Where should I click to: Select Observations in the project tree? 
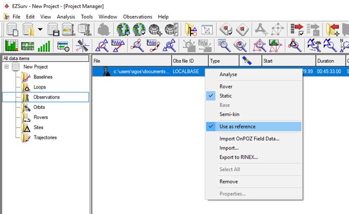tap(47, 97)
